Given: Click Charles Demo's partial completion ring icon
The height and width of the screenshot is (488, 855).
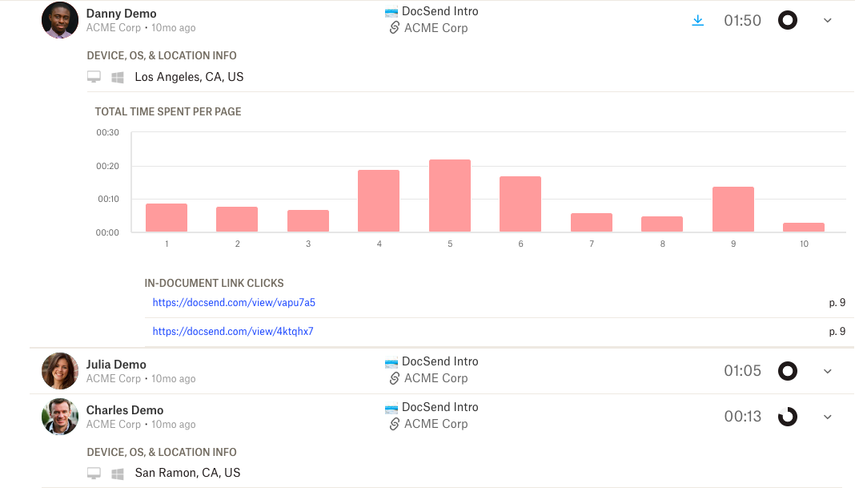Looking at the screenshot, I should click(788, 417).
